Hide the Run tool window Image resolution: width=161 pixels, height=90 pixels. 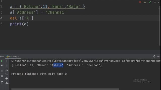(x=158, y=56)
